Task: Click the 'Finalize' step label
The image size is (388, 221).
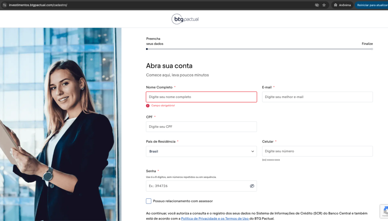Action: 367,44
